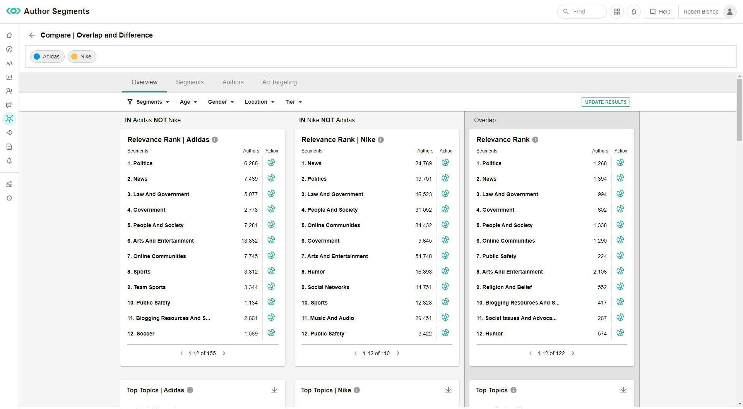Click action icon for Adidas Politics row
The image size is (743, 409).
(271, 163)
